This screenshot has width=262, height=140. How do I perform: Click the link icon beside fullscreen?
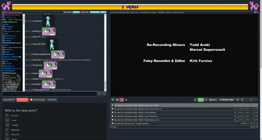[x=242, y=100]
